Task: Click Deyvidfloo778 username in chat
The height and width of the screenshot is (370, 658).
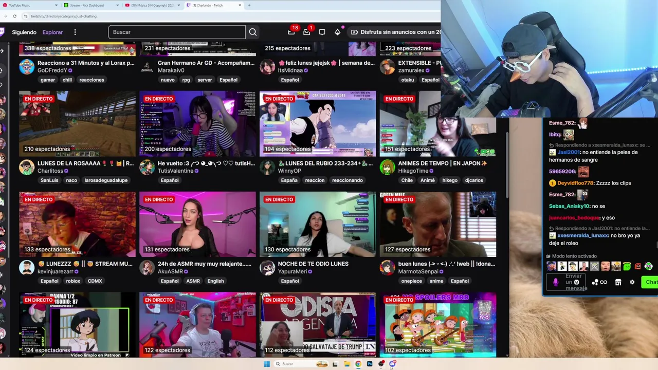Action: pos(576,183)
